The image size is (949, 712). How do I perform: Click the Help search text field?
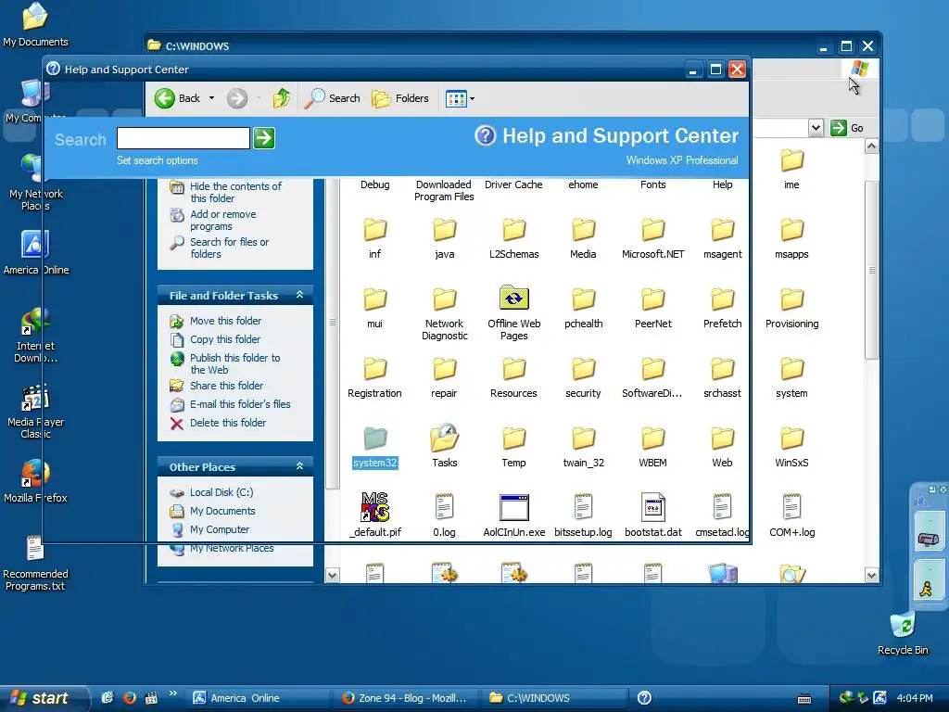point(183,138)
